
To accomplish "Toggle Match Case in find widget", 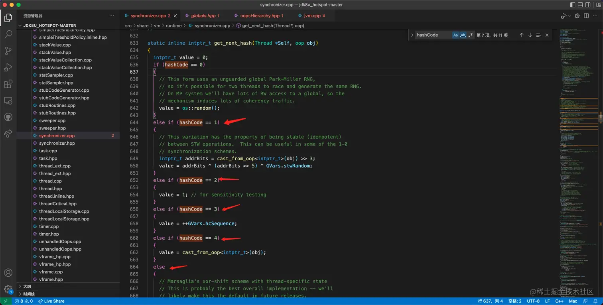I will pos(455,35).
